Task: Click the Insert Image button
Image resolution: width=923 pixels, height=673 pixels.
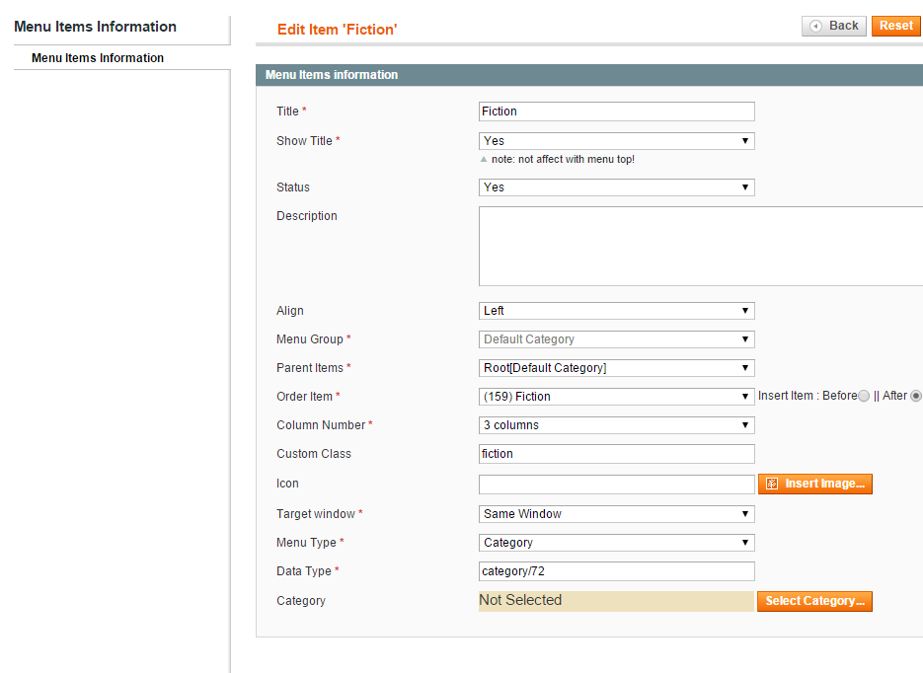Action: 815,484
